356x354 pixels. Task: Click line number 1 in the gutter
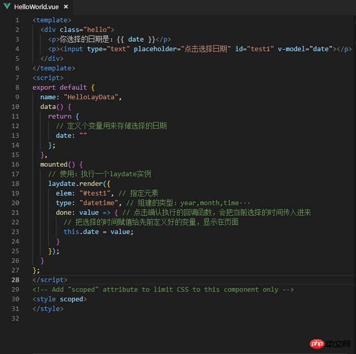(17, 20)
